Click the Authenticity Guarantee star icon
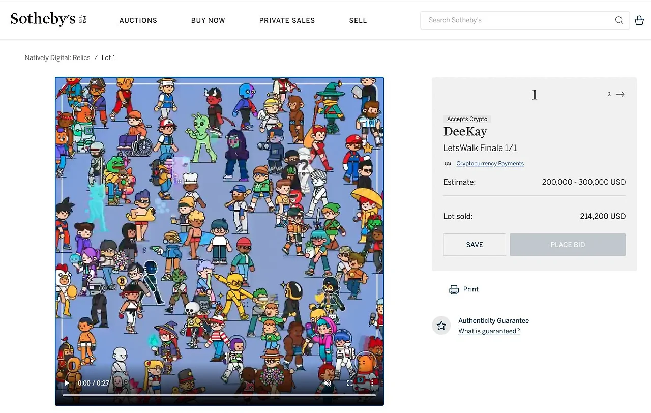The height and width of the screenshot is (413, 651). pyautogui.click(x=441, y=326)
